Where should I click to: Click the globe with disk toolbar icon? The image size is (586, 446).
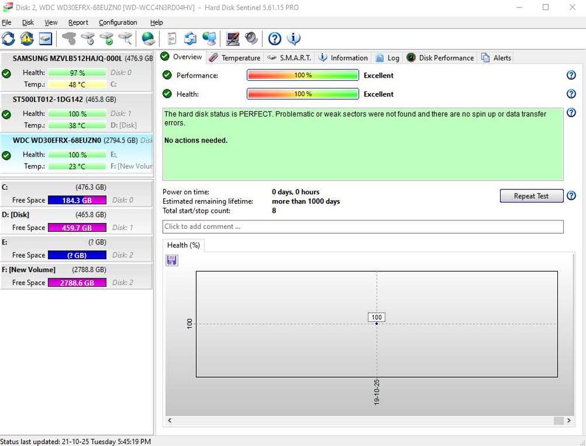[148, 38]
